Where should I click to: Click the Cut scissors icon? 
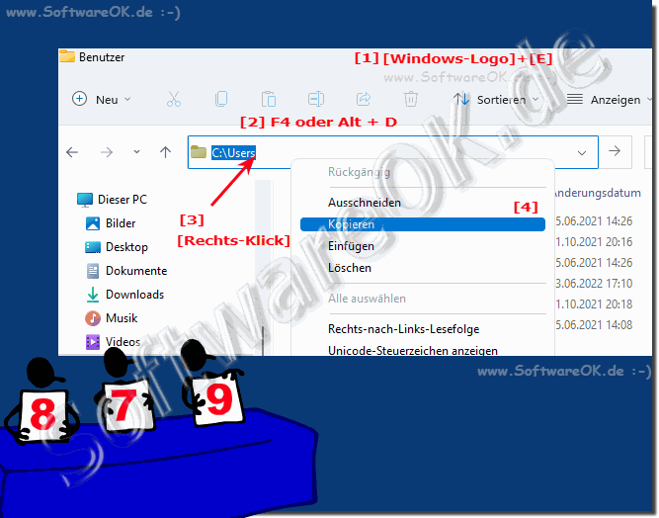tap(174, 100)
